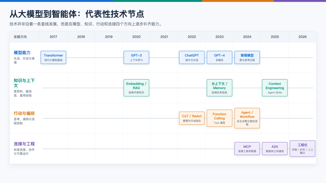Image resolution: width=326 pixels, height=183 pixels.
Task: Click the 发展方向 header cell
Action: pyautogui.click(x=24, y=37)
